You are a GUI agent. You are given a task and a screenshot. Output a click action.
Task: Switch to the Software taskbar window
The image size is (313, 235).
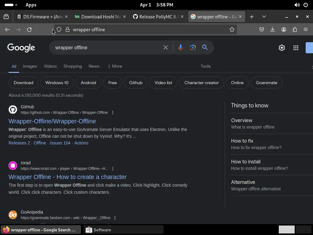(x=123, y=230)
